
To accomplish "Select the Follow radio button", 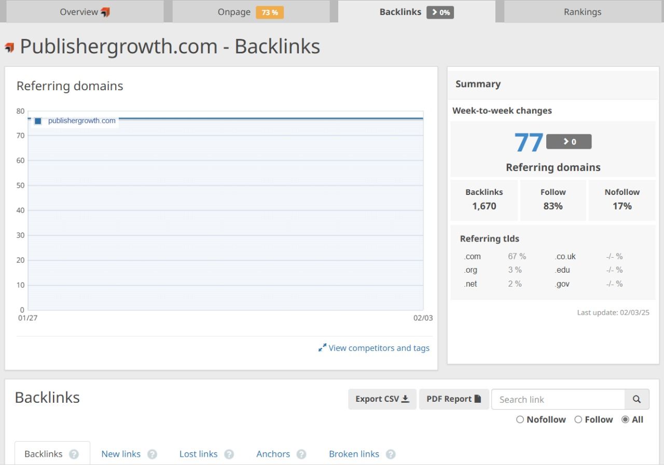I will click(578, 420).
